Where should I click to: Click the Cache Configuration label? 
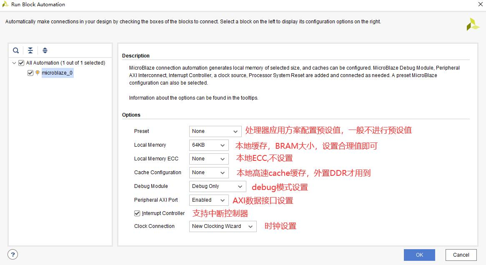(158, 172)
